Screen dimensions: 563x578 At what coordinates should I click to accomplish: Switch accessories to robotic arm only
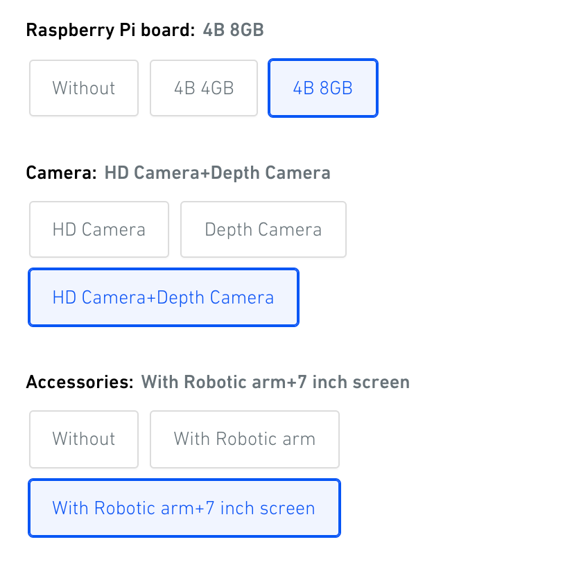click(245, 439)
